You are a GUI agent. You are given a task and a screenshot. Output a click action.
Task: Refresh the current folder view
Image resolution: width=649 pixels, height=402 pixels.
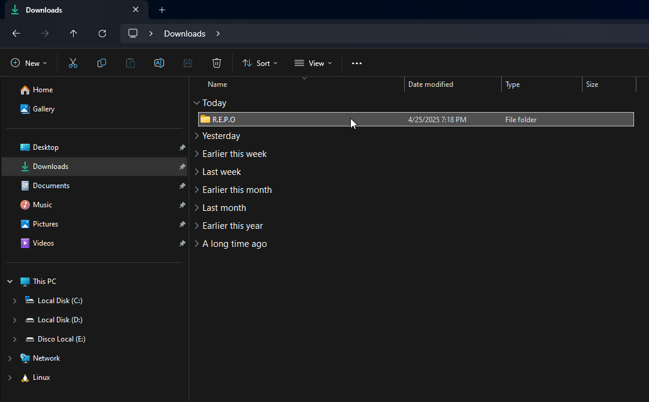[x=102, y=34]
